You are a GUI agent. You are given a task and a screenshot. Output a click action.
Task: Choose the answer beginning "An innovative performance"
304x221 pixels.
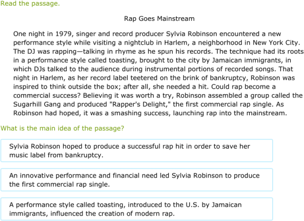click(137, 180)
